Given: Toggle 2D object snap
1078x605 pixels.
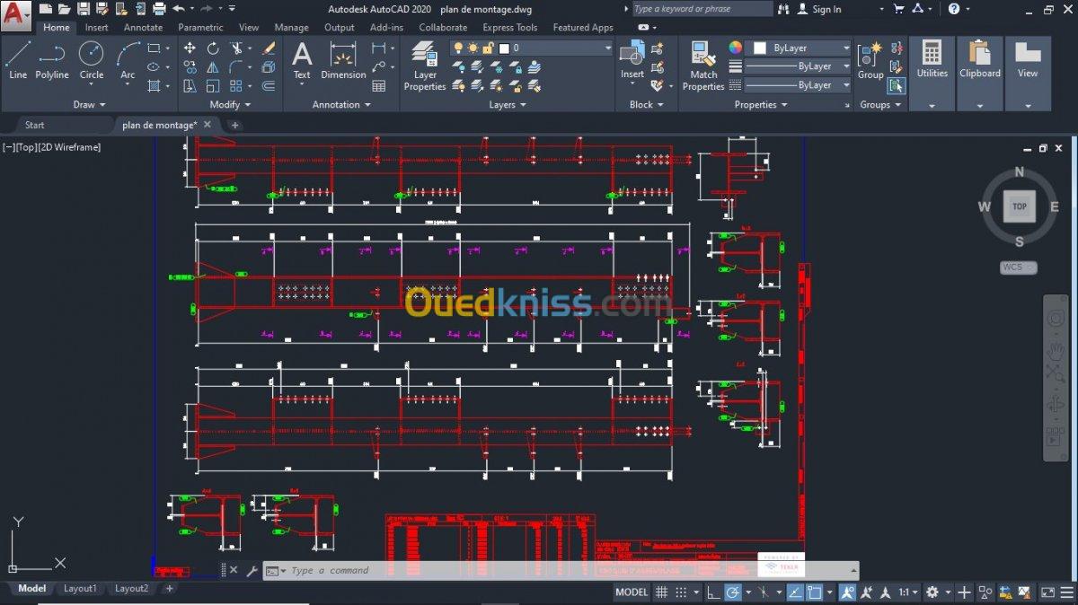Looking at the screenshot, I should 815,592.
